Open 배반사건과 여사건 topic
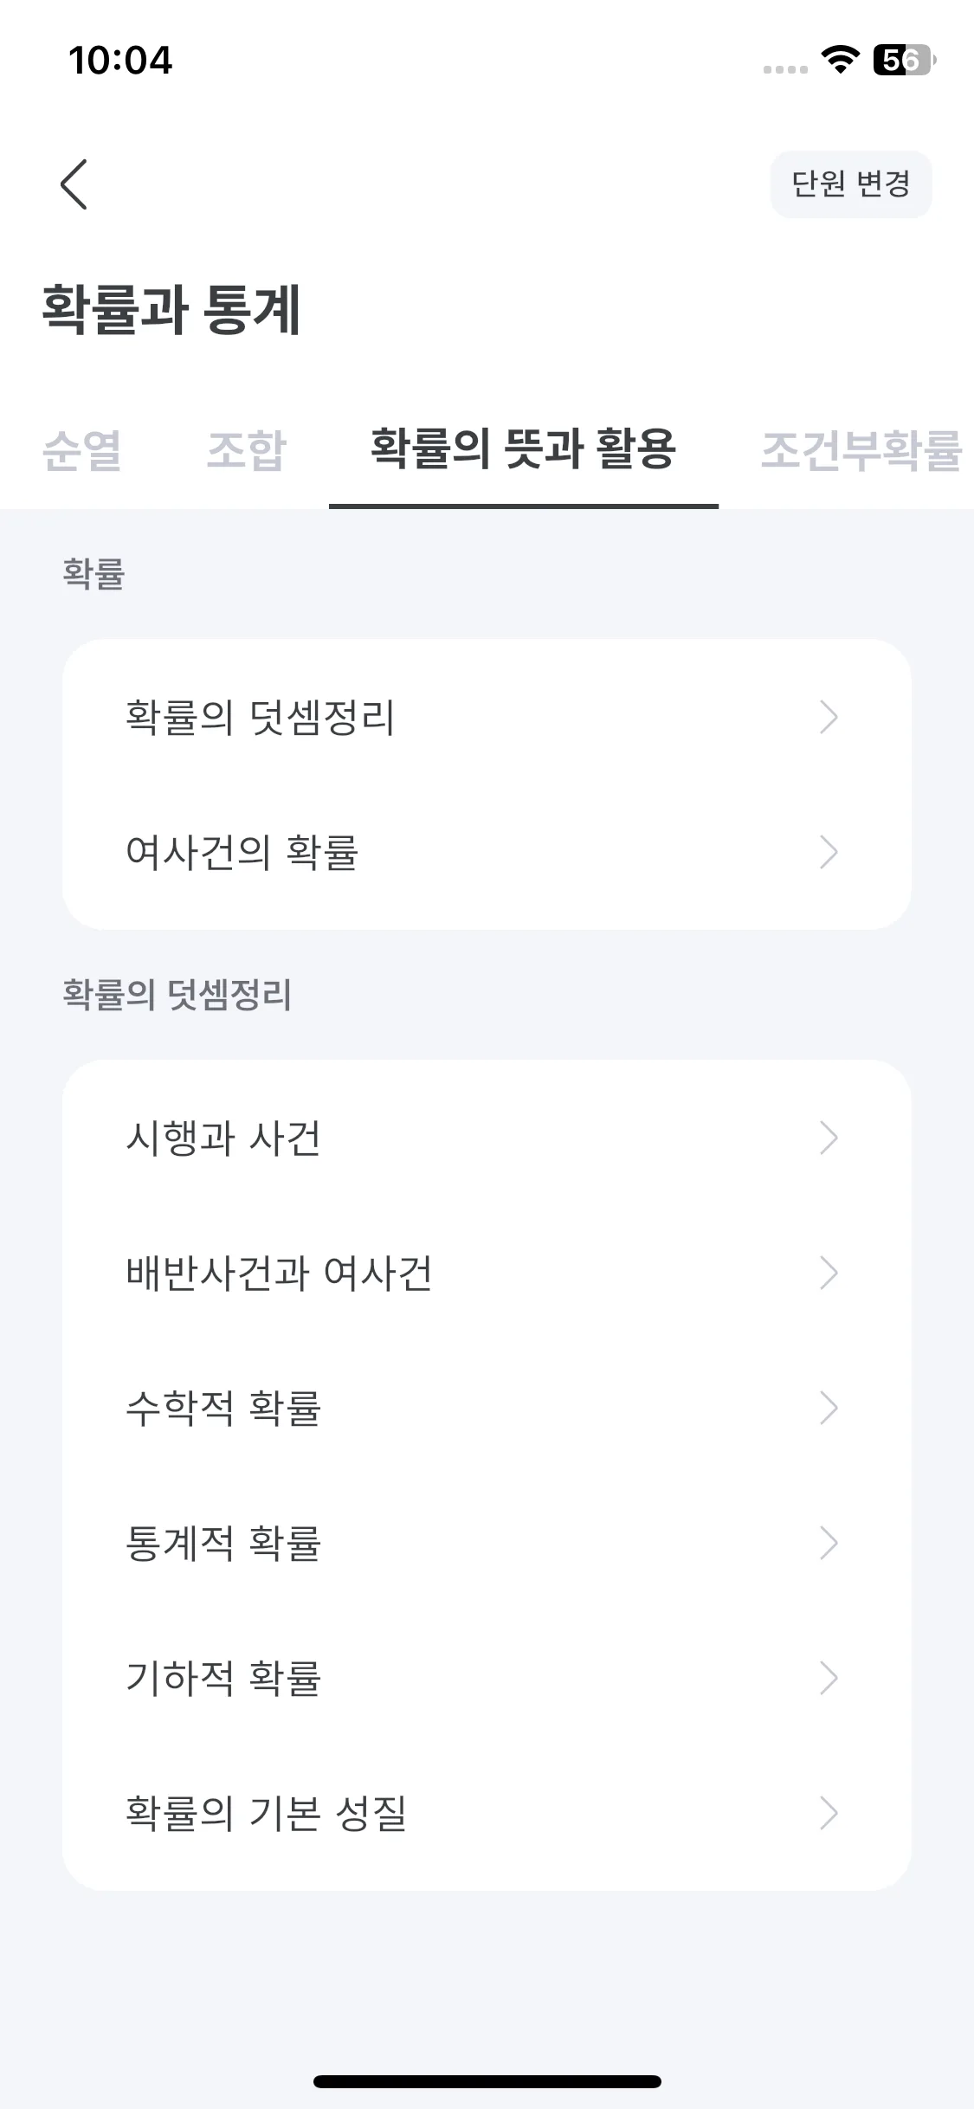974x2109 pixels. point(487,1273)
